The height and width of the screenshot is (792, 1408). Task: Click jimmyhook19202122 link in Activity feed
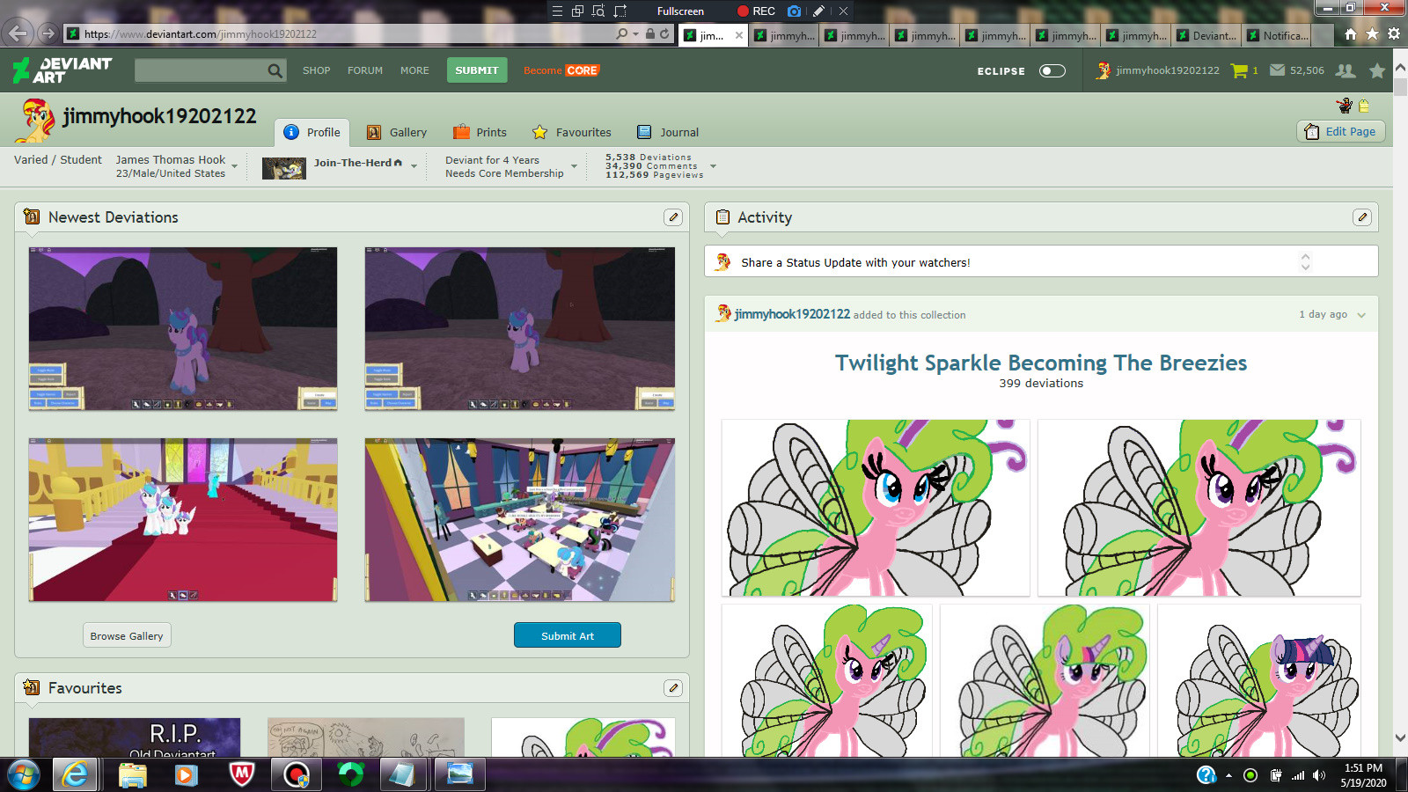pyautogui.click(x=792, y=314)
